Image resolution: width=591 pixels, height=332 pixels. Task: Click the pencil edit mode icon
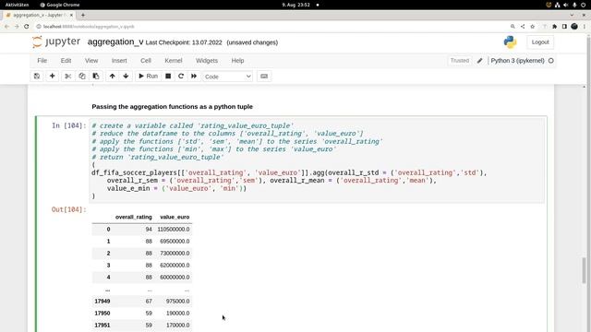479,61
